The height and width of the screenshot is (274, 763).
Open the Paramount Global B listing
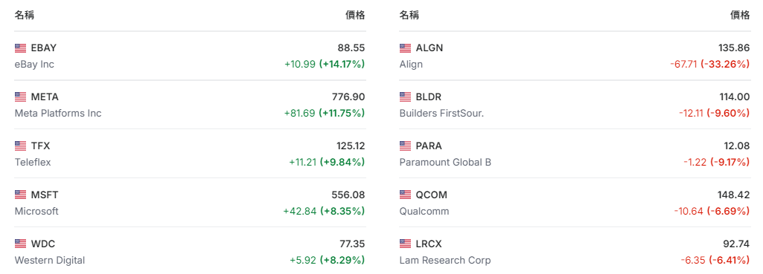pos(445,163)
